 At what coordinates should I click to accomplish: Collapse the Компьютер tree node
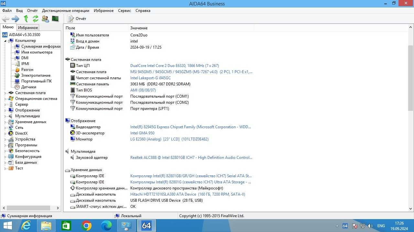(x=5, y=41)
